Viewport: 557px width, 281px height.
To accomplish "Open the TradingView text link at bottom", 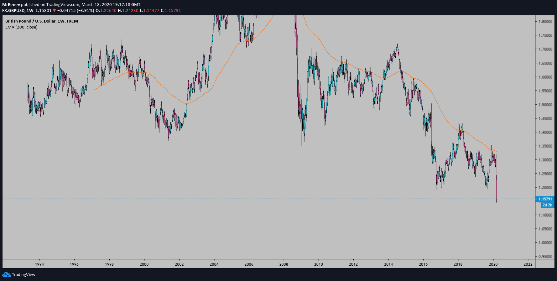I will click(23, 275).
